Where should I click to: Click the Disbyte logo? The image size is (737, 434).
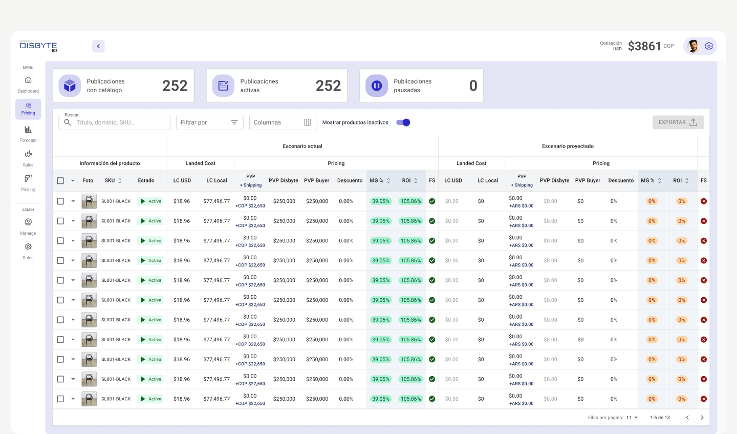click(x=38, y=46)
